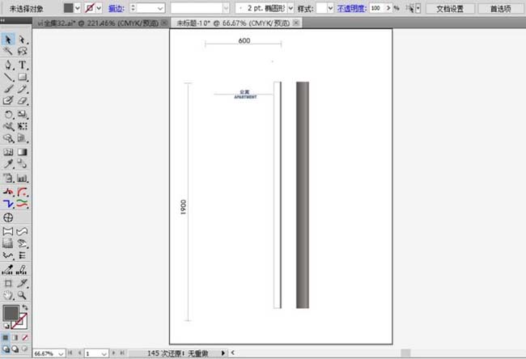
Task: Select the Gradient tool
Action: [x=22, y=152]
